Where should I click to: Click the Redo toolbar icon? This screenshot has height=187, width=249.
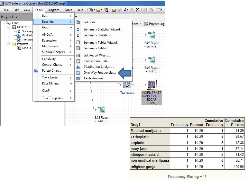tap(151, 10)
